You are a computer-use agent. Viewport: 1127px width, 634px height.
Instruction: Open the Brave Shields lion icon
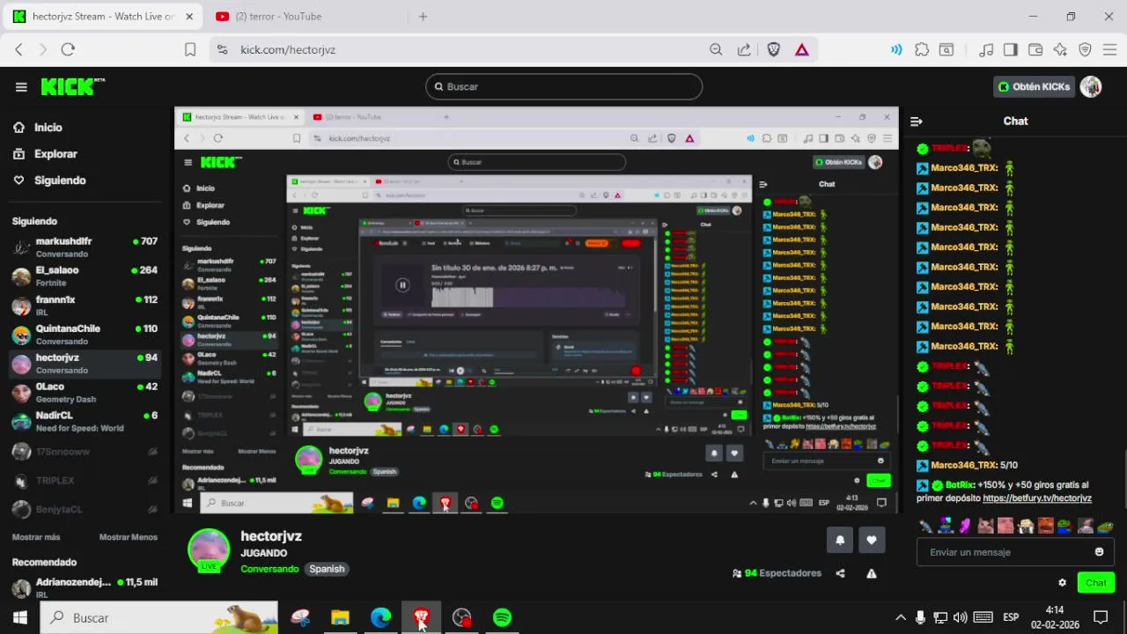[774, 50]
